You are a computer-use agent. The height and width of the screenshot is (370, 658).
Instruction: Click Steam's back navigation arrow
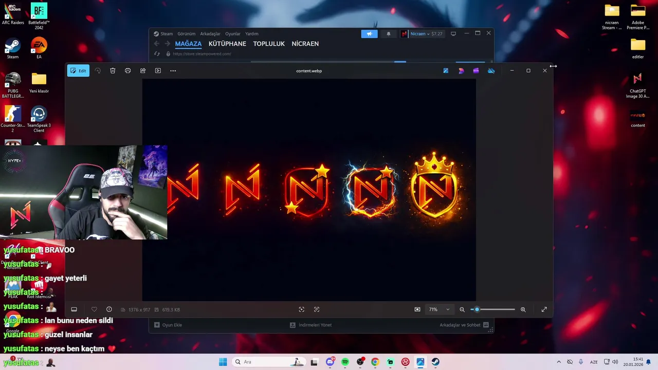coord(157,44)
